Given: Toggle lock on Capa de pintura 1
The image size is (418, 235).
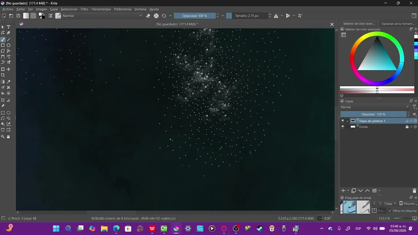Looking at the screenshot, I should 407,121.
